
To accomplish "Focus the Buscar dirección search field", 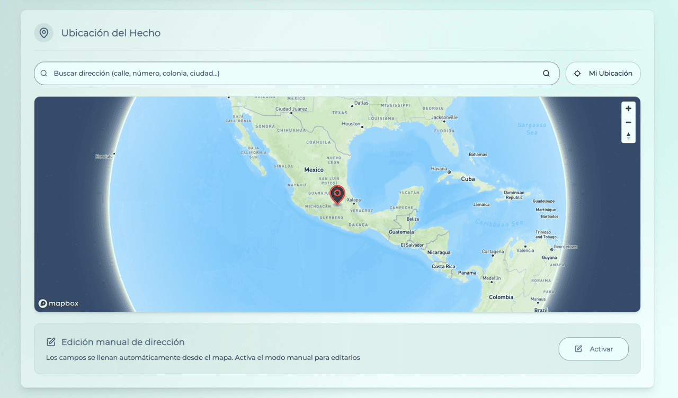I will [x=291, y=74].
